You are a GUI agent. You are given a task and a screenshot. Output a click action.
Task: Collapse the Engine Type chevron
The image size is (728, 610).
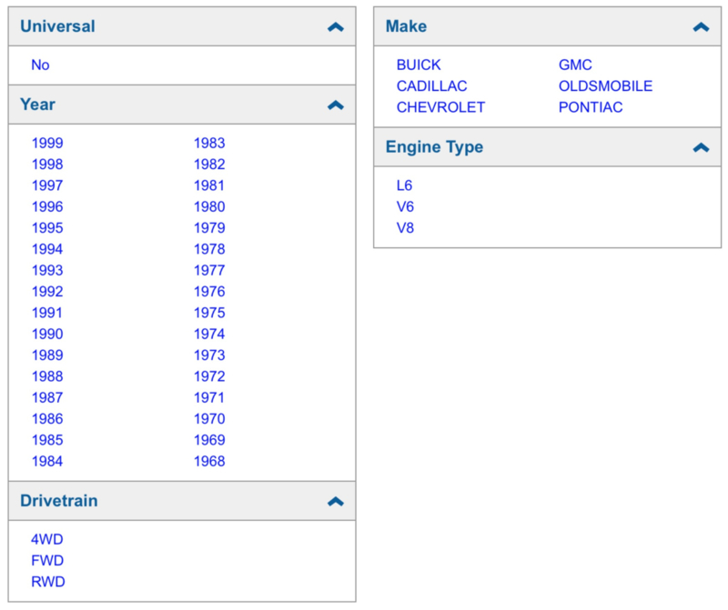pyautogui.click(x=701, y=147)
